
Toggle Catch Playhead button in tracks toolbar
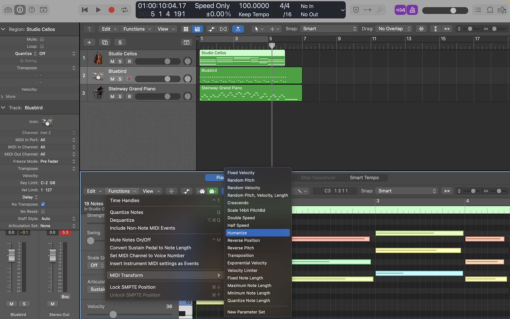[238, 29]
